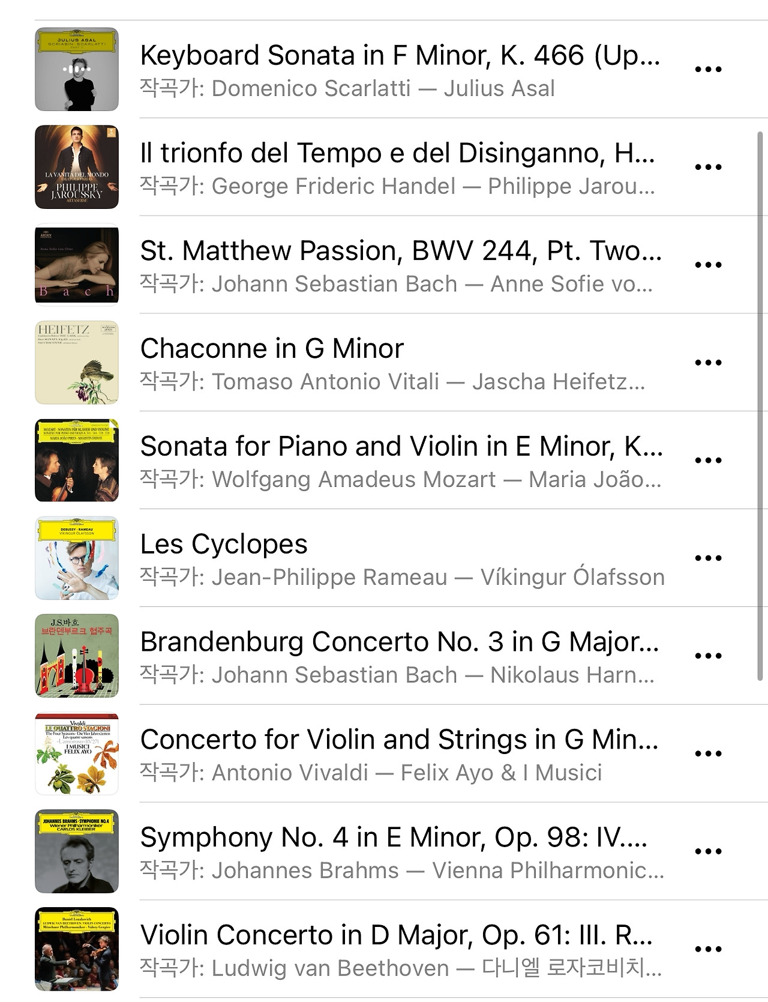Tap the Julius Asal album cover now playing
The width and height of the screenshot is (768, 1002).
[77, 69]
